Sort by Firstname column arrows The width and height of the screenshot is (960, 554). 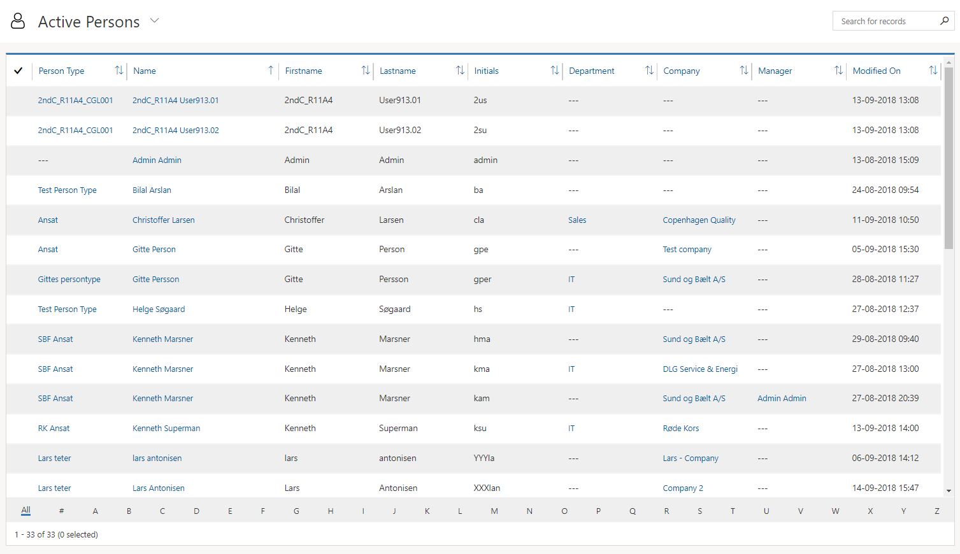tap(365, 71)
